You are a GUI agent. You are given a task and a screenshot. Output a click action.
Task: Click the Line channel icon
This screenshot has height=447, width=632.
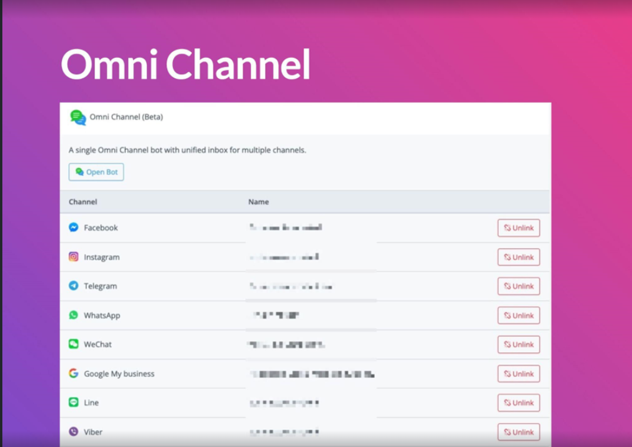tap(73, 403)
